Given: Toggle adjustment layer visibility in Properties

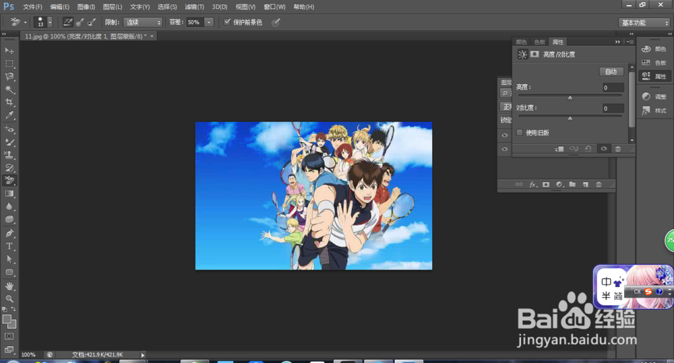Looking at the screenshot, I should [603, 149].
